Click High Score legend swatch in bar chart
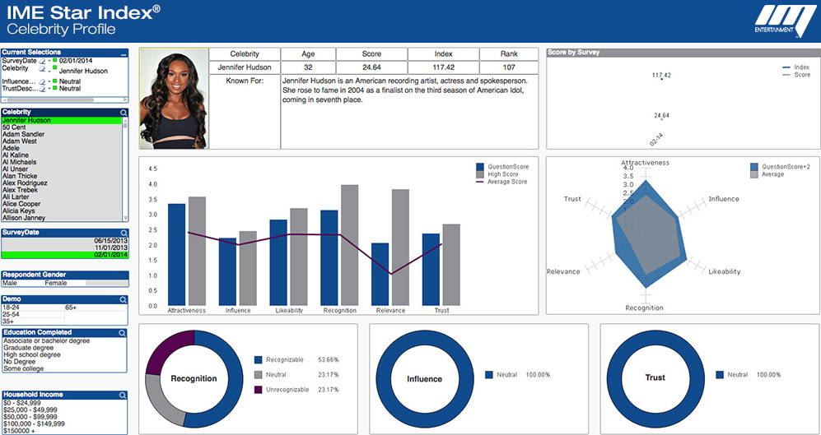 tap(479, 174)
